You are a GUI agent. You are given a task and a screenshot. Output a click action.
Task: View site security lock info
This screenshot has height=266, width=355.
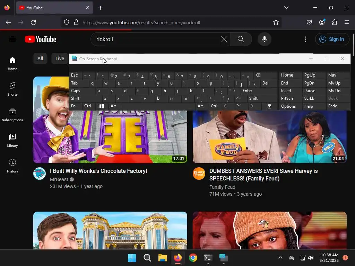76,23
